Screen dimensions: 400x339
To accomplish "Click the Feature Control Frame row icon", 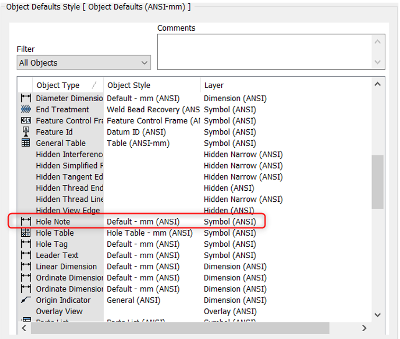I will pos(26,121).
